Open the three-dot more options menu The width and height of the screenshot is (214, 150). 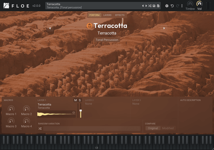(x=182, y=6)
